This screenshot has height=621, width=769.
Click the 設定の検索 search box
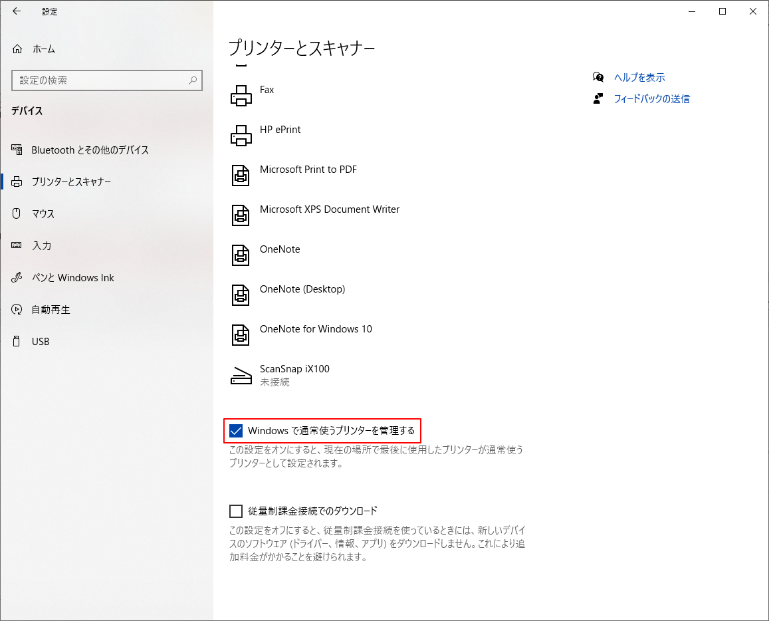click(107, 80)
